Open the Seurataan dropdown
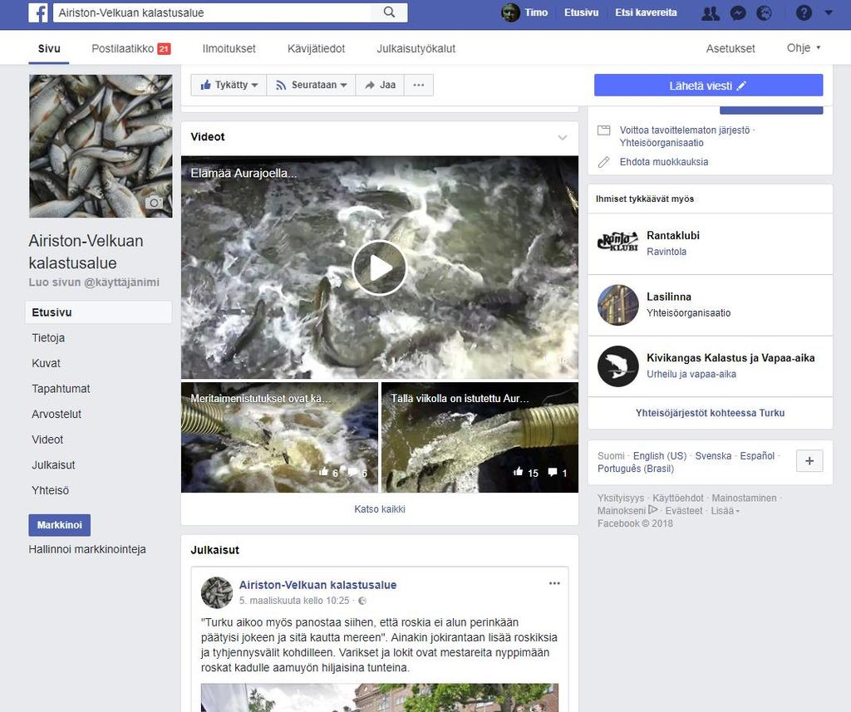851x712 pixels. 311,86
